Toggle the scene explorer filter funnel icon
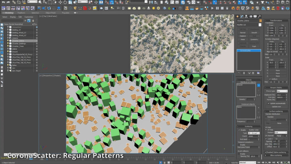Viewport: 291px width, 164px height. 29,20
